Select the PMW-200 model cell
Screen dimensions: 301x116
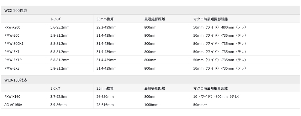coord(24,35)
